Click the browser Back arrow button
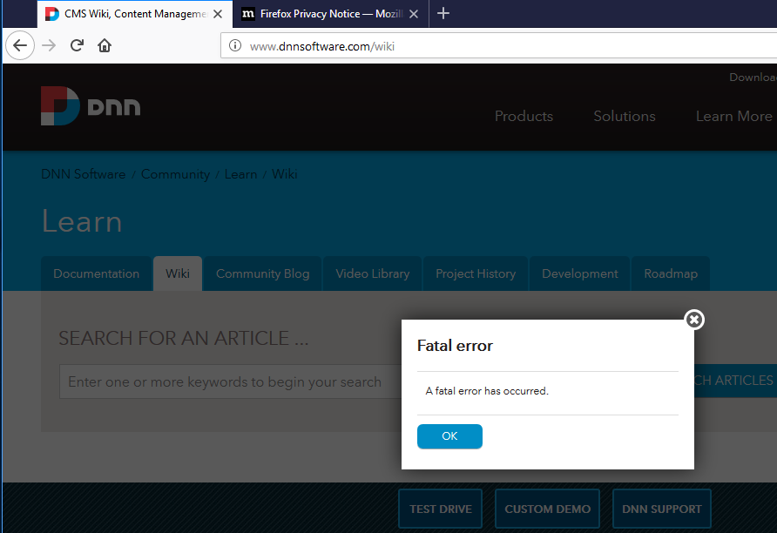The height and width of the screenshot is (533, 777). pos(20,45)
